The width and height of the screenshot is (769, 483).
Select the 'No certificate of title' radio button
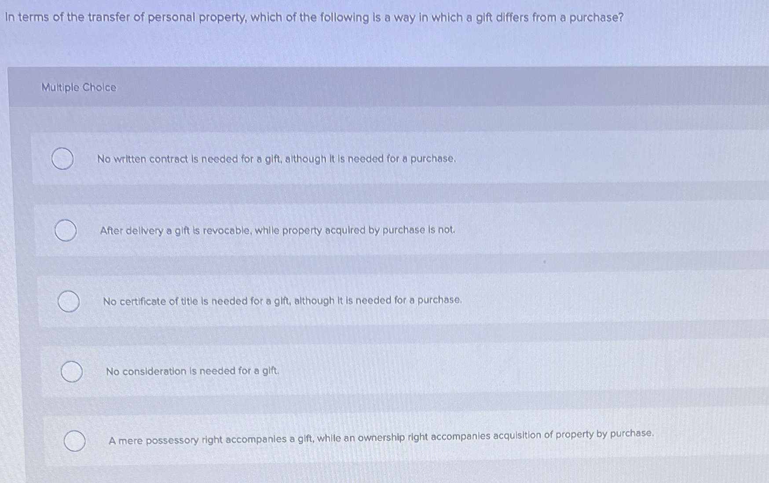pos(69,301)
